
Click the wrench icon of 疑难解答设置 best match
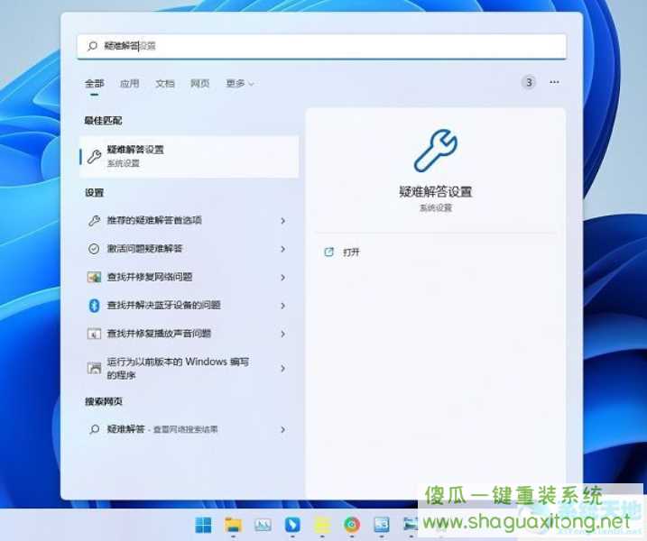tap(94, 157)
